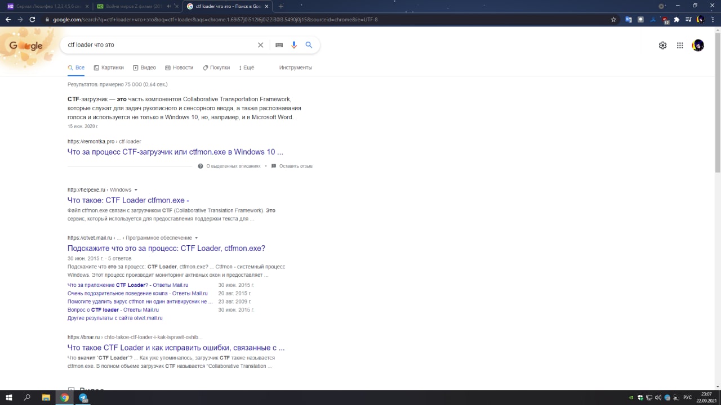The image size is (721, 405).
Task: Clear the search query with X
Action: pos(260,45)
